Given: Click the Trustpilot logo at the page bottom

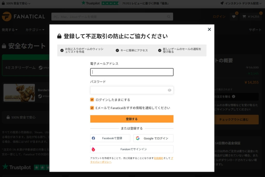Looking at the screenshot, I should tap(17, 167).
